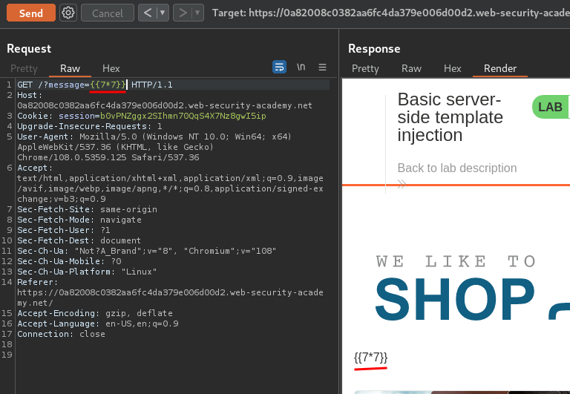The width and height of the screenshot is (570, 394).
Task: Go to previous request with back arrow
Action: point(147,13)
